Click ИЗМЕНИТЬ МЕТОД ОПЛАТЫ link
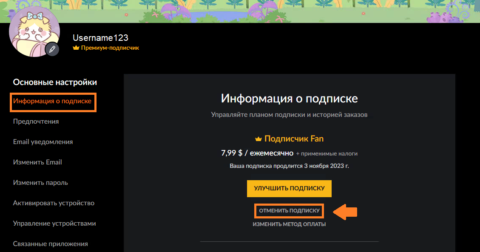This screenshot has width=480, height=252. pos(289,224)
